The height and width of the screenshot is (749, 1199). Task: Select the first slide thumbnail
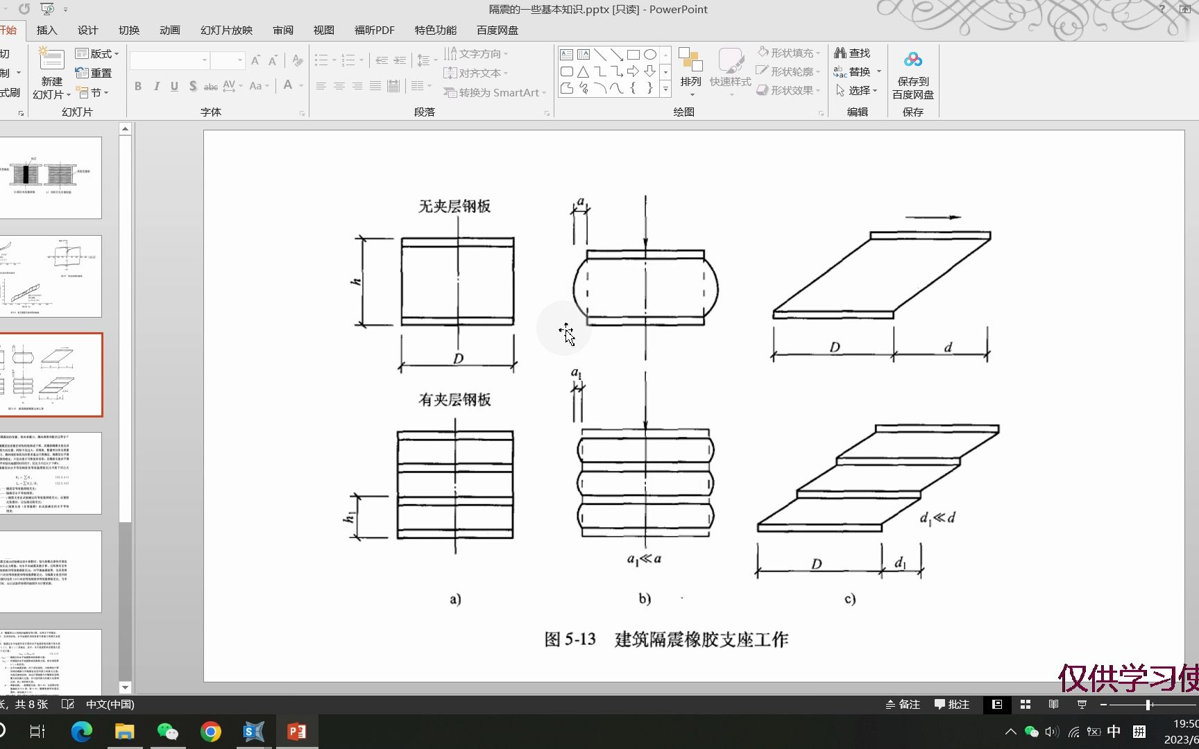[x=52, y=177]
